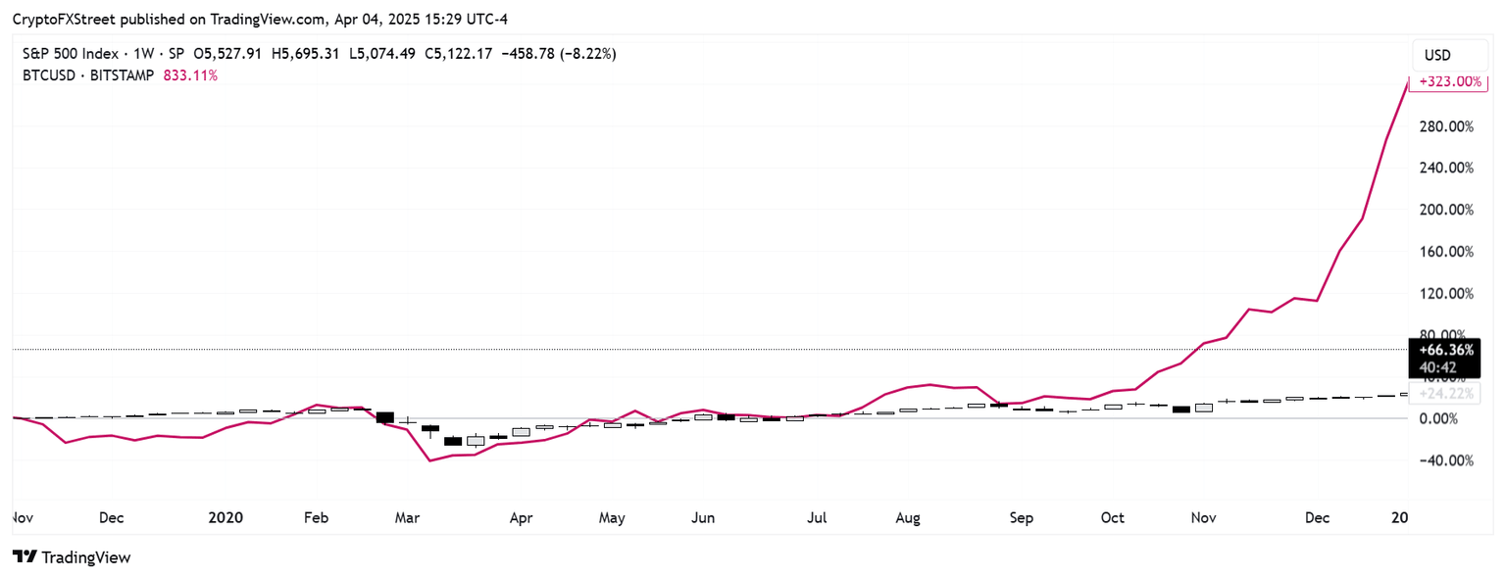The height and width of the screenshot is (579, 1506).
Task: Click the 200.00% mark on price scale
Action: [1446, 210]
